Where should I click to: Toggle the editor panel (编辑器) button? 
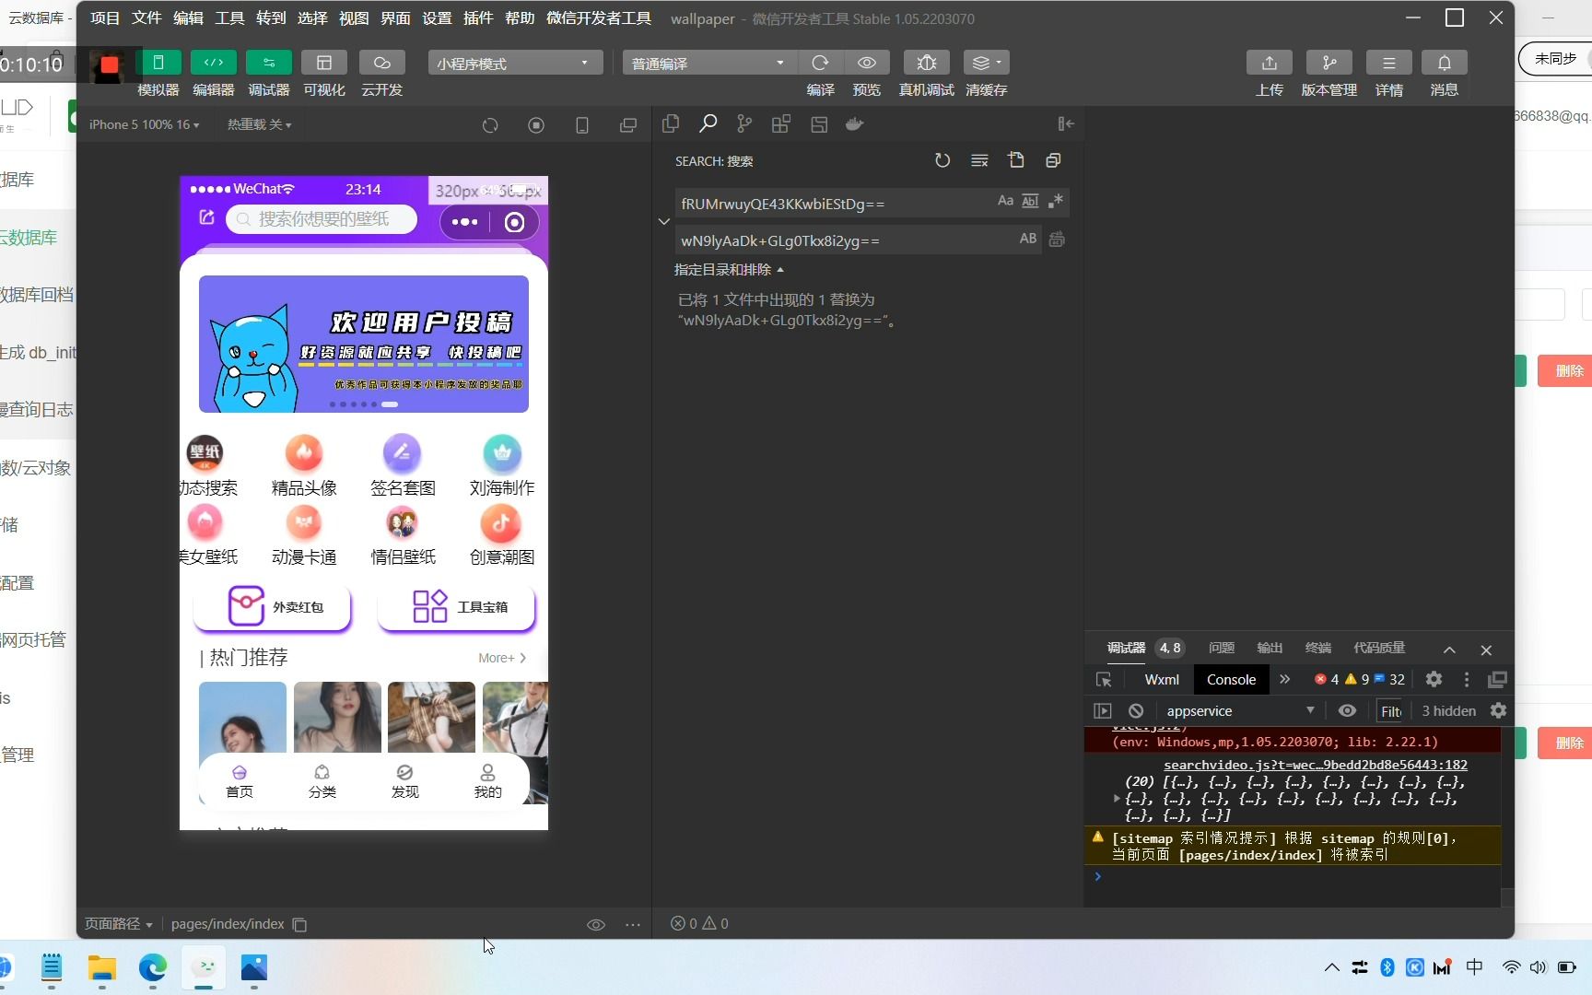pyautogui.click(x=213, y=63)
